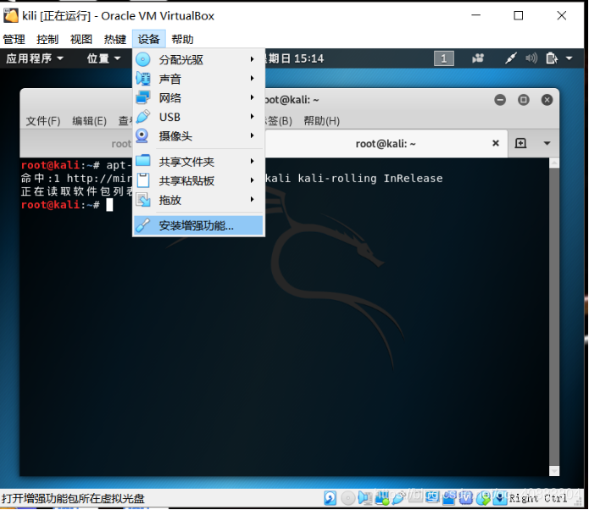Close the root@kali: ~ terminal tab
Image resolution: width=589 pixels, height=510 pixels.
[x=496, y=143]
